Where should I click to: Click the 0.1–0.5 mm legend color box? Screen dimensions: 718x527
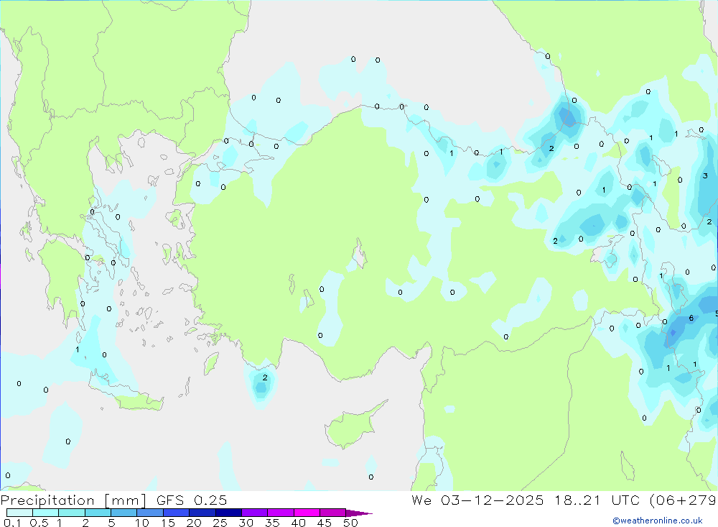(19, 513)
